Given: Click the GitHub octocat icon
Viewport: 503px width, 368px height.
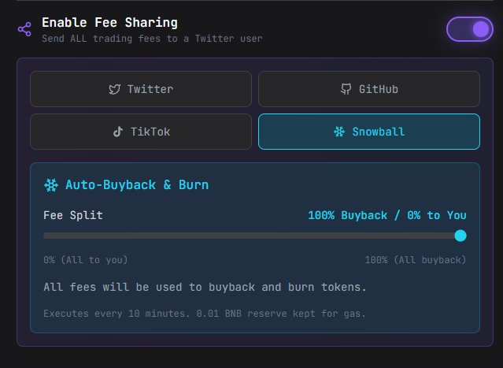Looking at the screenshot, I should [x=346, y=89].
